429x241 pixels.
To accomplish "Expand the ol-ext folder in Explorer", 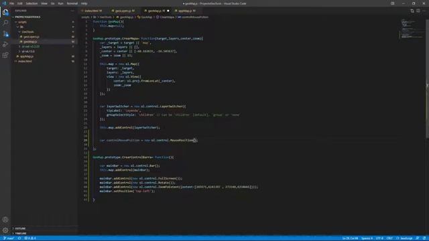I will pyautogui.click(x=31, y=46).
